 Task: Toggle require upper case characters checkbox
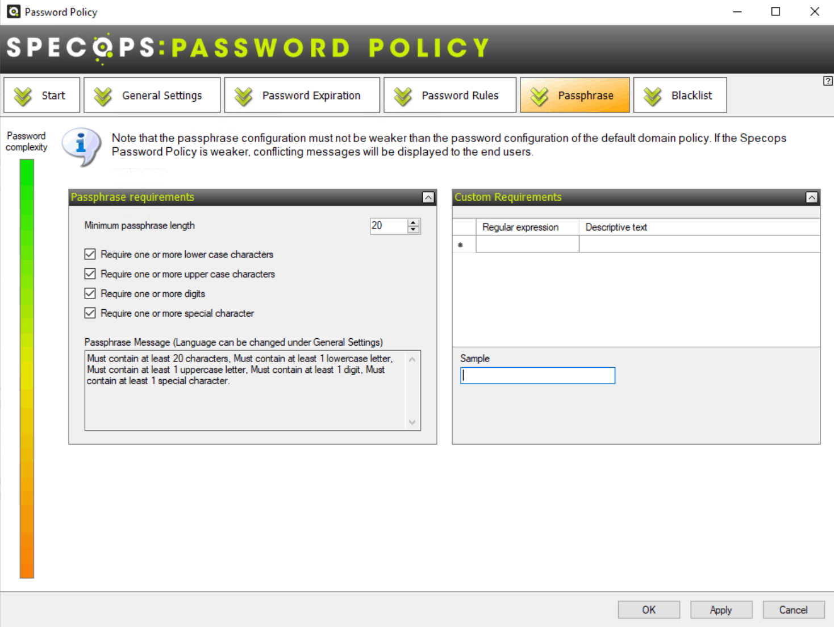[90, 274]
